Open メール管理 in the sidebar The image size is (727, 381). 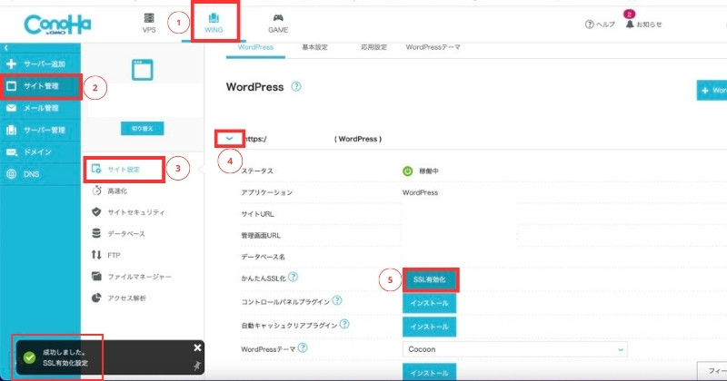pyautogui.click(x=40, y=108)
